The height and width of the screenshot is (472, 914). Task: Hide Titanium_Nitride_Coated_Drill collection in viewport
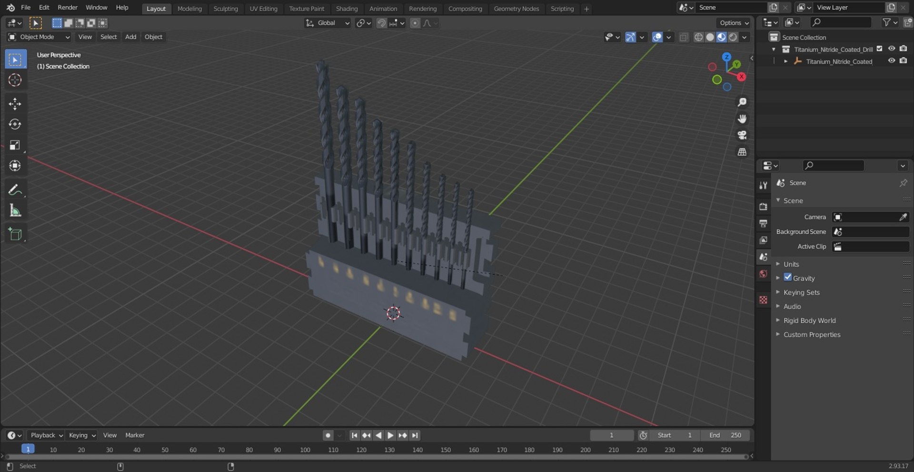[892, 49]
